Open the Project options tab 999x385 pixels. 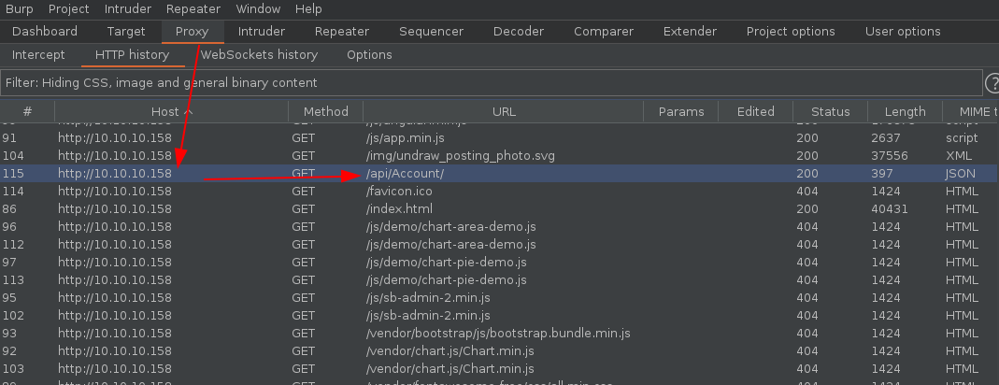791,31
